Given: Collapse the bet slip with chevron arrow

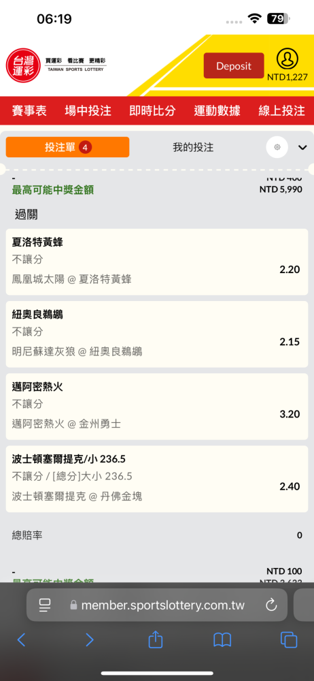Looking at the screenshot, I should (x=302, y=148).
